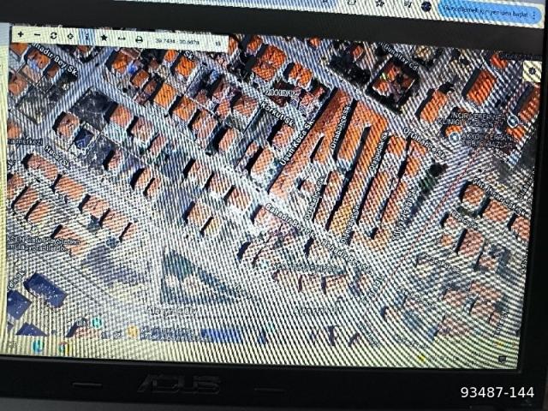This screenshot has height=411, width=548.
Task: Click the star favorites icon
Action: pos(104,38)
